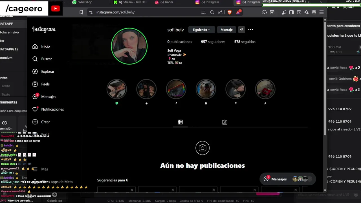
Task: Click the 92/100 progress bar in right panel
Action: tap(335, 52)
